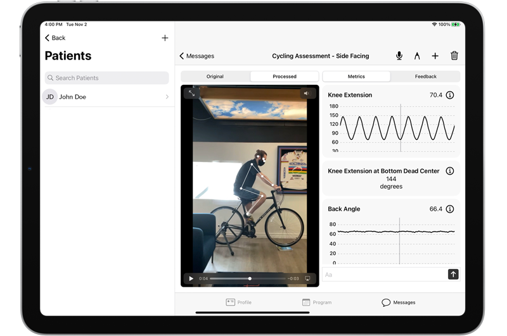Viewport: 507px width, 336px height.
Task: Select the angle measurement tool icon
Action: pyautogui.click(x=417, y=56)
